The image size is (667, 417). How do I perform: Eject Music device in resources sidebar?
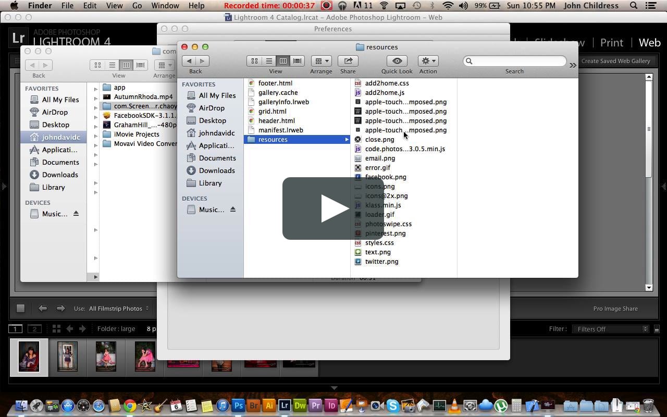[x=233, y=210]
